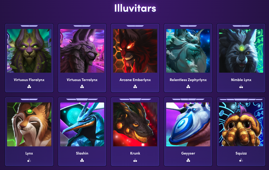
Task: Open the Relentless Zephyrlynx portrait
Action: [x=188, y=51]
